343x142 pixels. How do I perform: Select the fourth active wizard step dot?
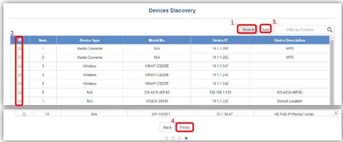tap(186, 138)
